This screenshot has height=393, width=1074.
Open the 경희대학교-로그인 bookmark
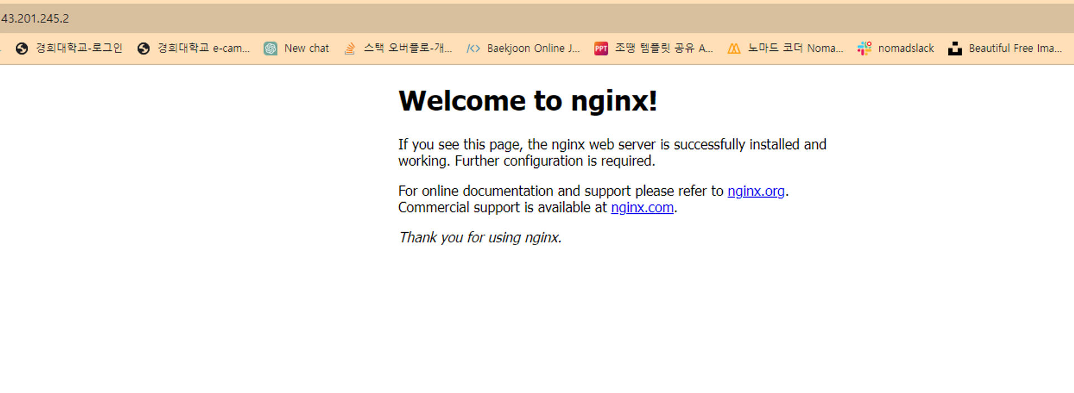point(79,48)
